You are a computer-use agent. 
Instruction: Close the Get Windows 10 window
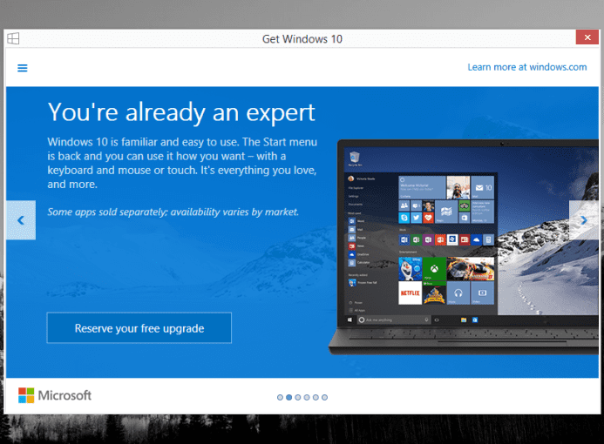[587, 37]
